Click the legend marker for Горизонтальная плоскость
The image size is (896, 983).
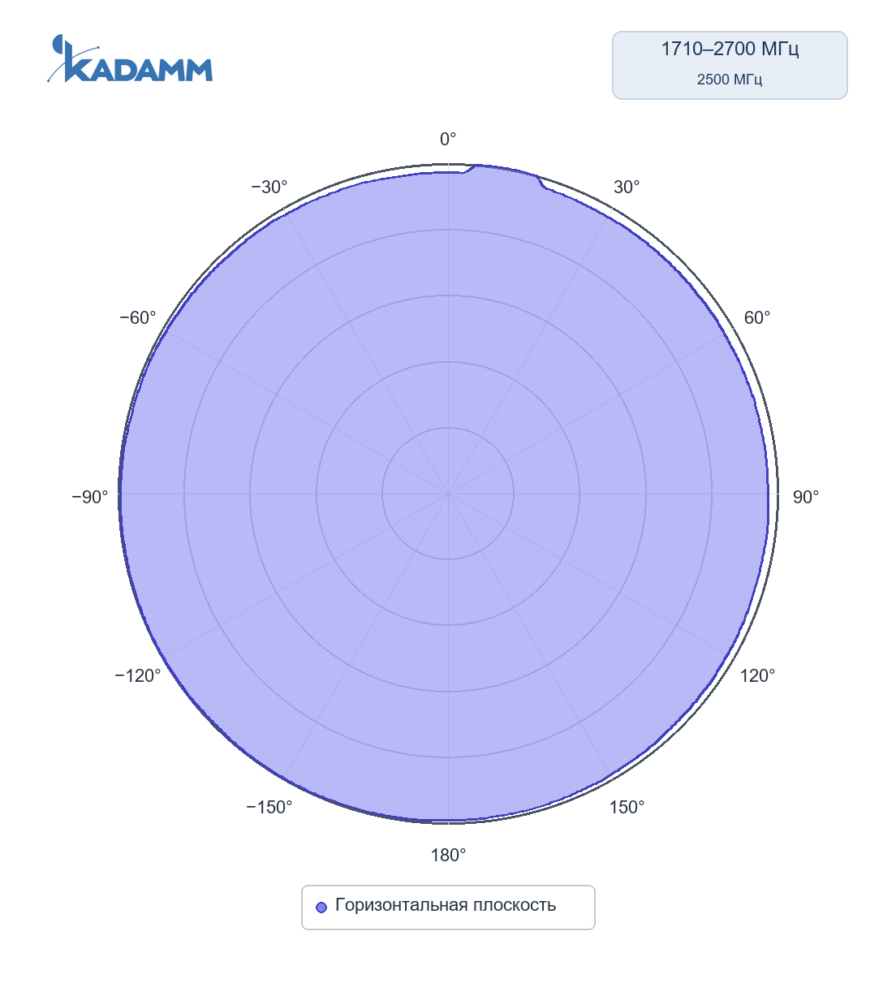point(321,907)
